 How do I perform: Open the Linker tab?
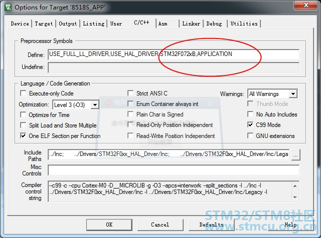pos(191,23)
